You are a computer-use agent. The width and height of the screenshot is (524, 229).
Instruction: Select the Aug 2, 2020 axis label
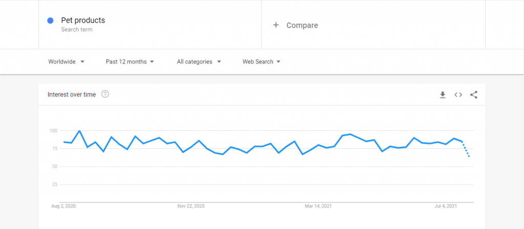[63, 206]
